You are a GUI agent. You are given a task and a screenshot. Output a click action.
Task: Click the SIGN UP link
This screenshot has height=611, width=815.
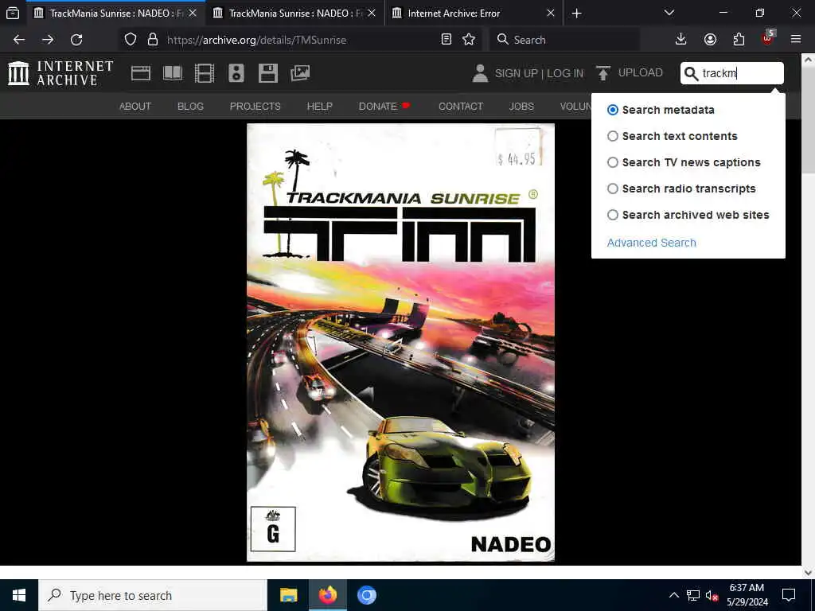point(516,73)
